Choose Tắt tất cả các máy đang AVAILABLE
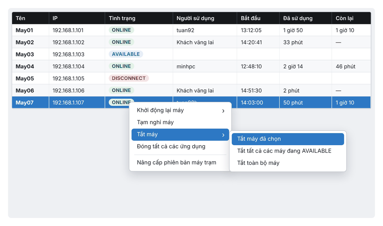The height and width of the screenshot is (226, 383). tap(288, 151)
